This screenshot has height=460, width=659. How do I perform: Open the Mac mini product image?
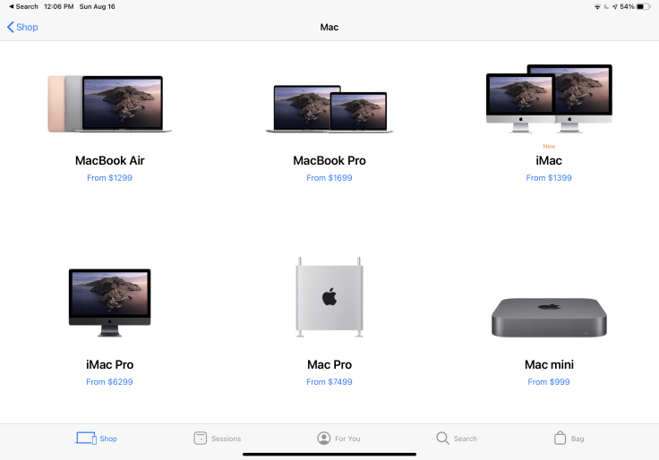click(x=549, y=318)
